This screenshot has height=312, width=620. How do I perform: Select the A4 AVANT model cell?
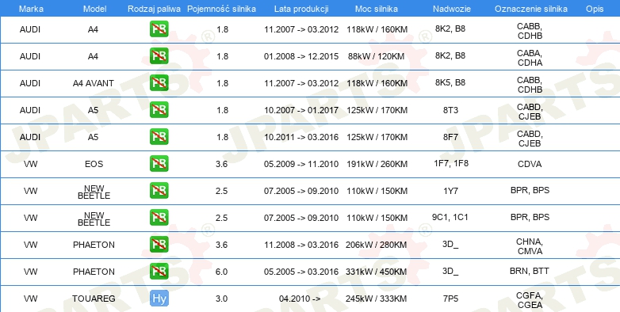click(94, 83)
